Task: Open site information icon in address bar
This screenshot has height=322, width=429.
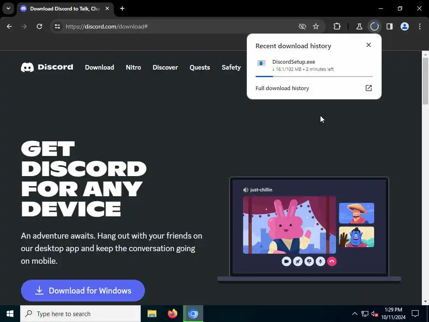Action: pyautogui.click(x=57, y=26)
